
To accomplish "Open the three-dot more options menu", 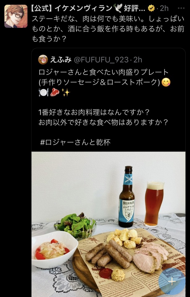I will click(181, 8).
